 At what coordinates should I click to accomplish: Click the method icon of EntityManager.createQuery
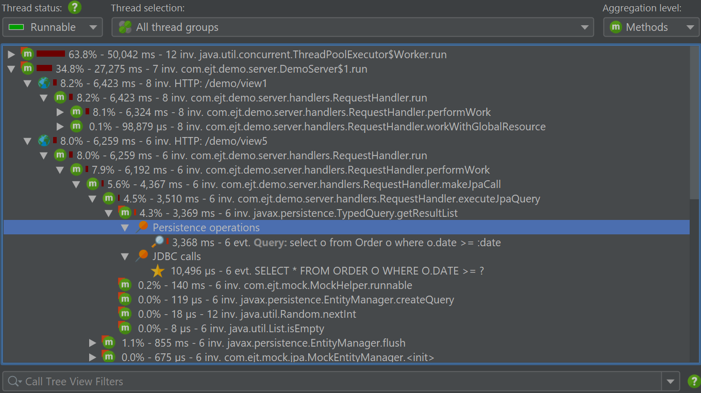click(x=125, y=299)
